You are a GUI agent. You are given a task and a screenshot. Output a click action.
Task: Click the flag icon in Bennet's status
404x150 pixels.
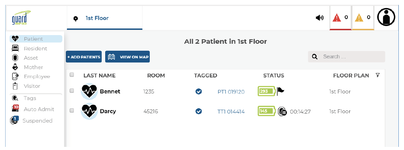(x=281, y=91)
